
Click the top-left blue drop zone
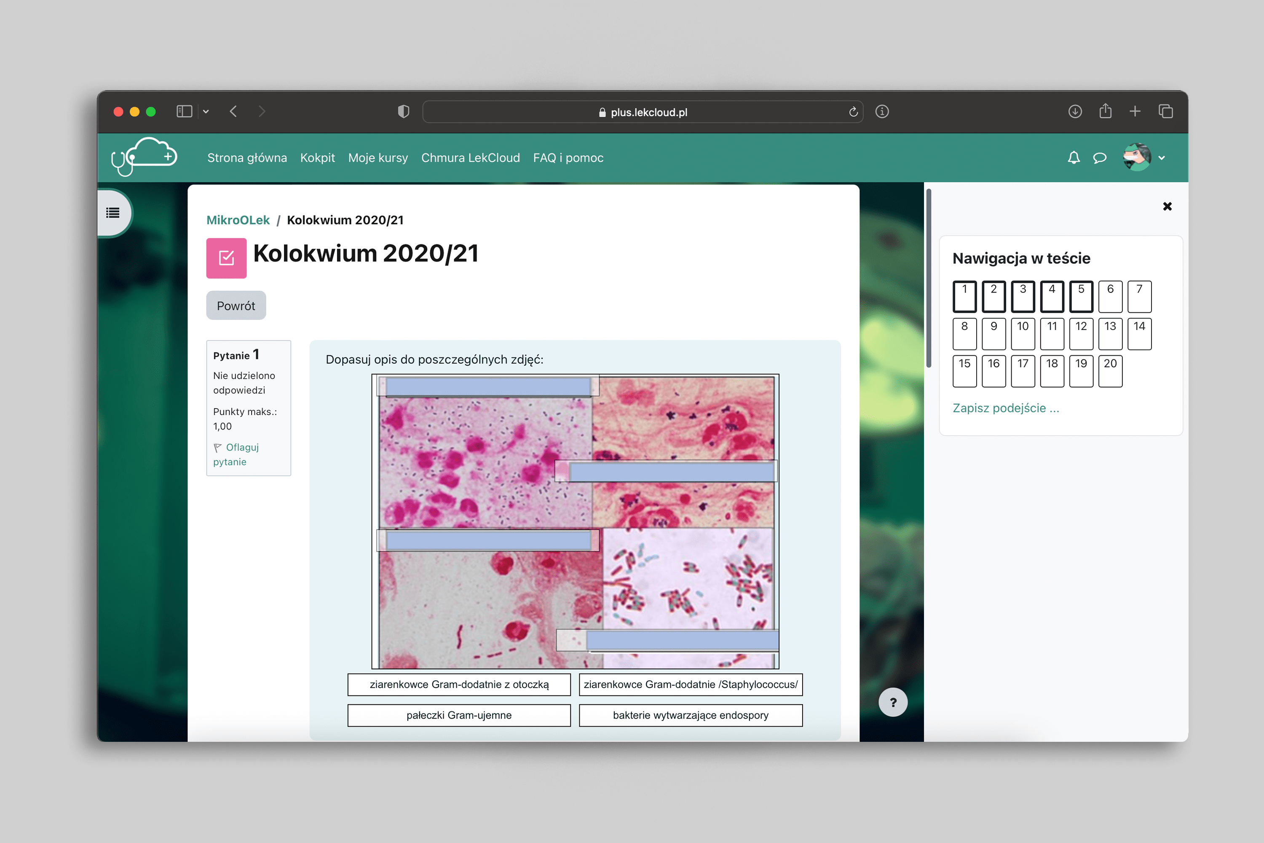[488, 387]
